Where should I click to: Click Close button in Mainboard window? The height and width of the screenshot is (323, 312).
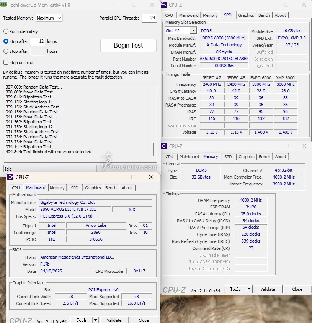144,320
